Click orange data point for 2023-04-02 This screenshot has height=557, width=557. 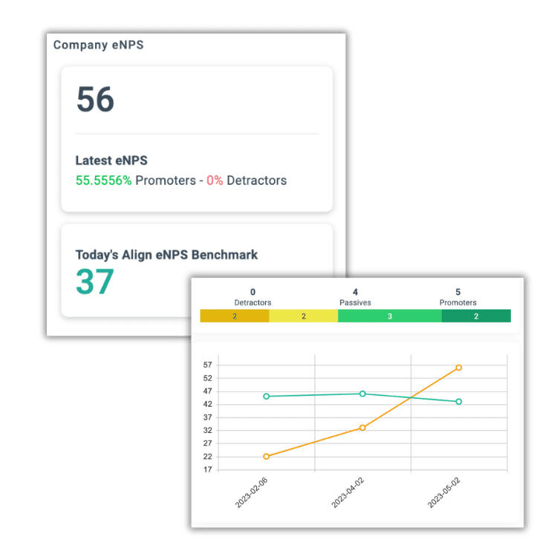[362, 428]
